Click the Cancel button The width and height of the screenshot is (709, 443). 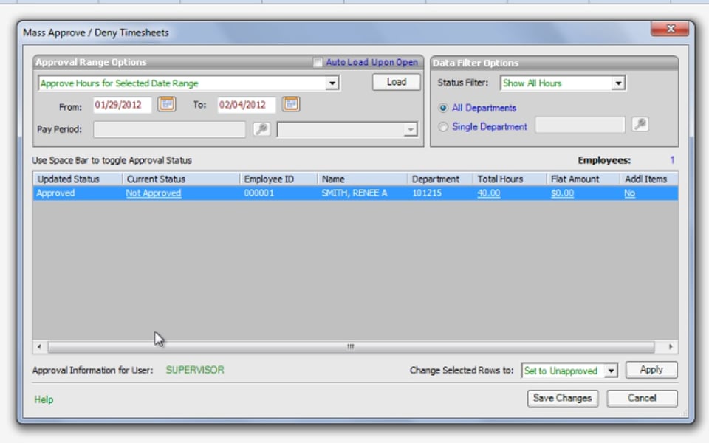(x=642, y=398)
